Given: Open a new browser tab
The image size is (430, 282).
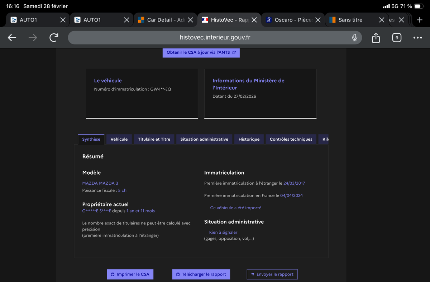Looking at the screenshot, I should (420, 20).
